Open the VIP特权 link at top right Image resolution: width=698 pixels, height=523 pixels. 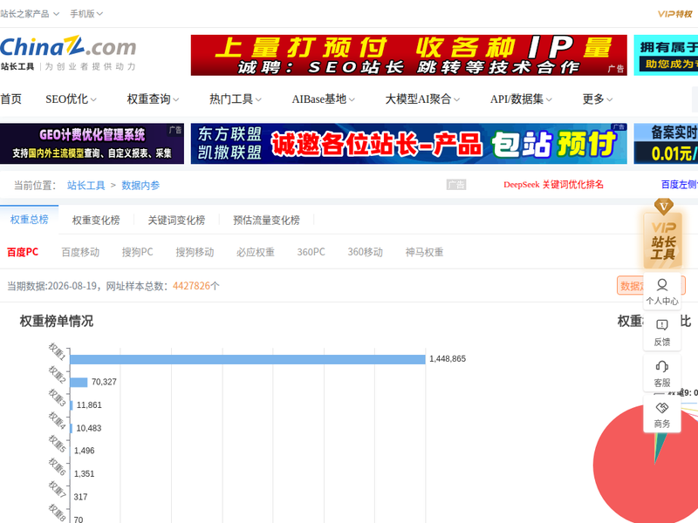click(x=674, y=14)
